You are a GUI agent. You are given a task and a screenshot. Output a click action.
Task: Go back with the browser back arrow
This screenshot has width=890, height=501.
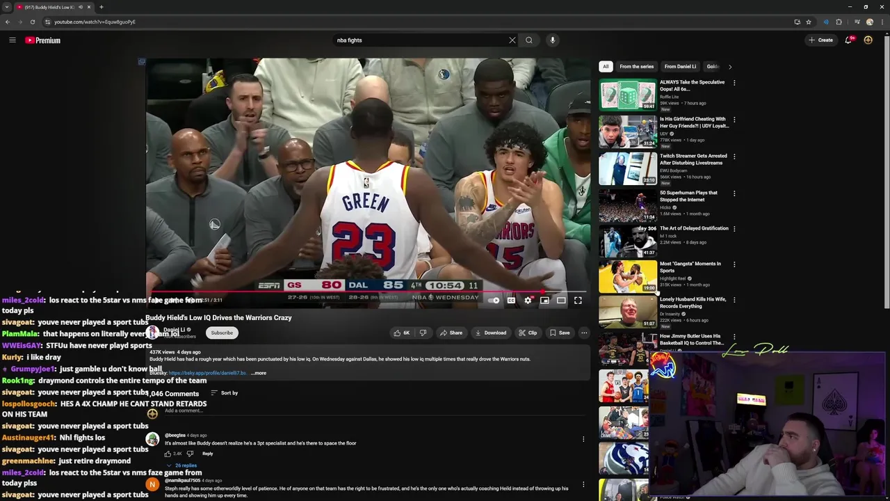tap(8, 22)
